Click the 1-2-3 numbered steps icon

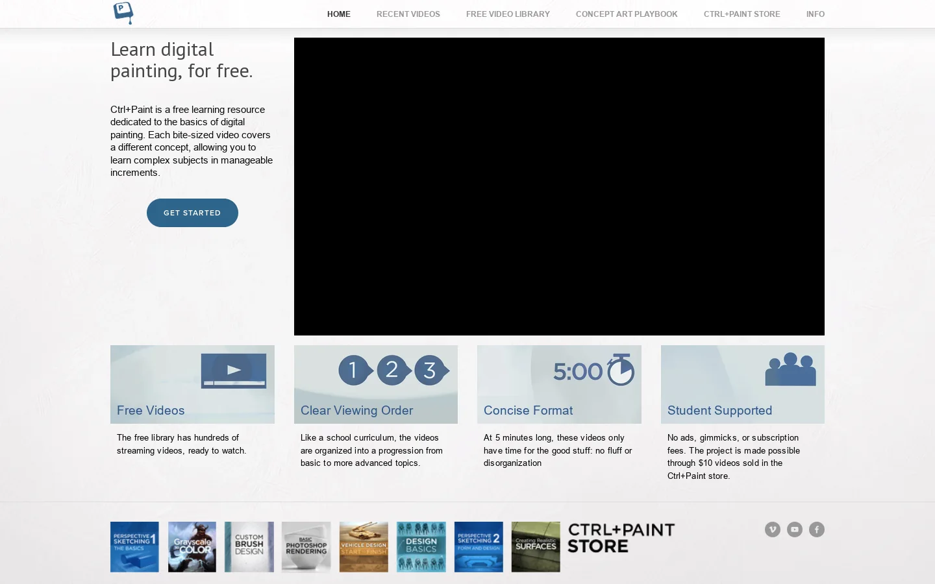point(394,370)
